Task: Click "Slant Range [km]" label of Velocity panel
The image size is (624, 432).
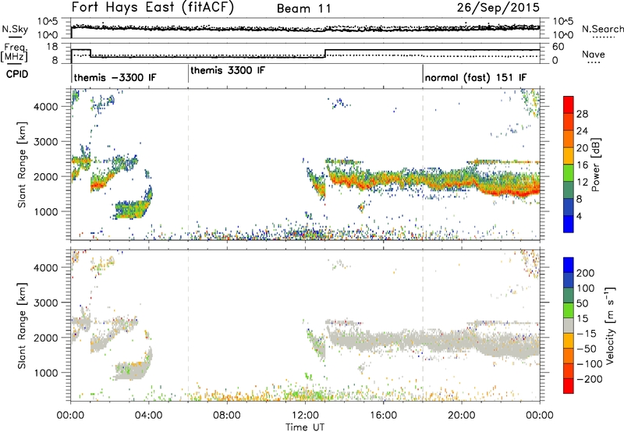Action: [22, 325]
